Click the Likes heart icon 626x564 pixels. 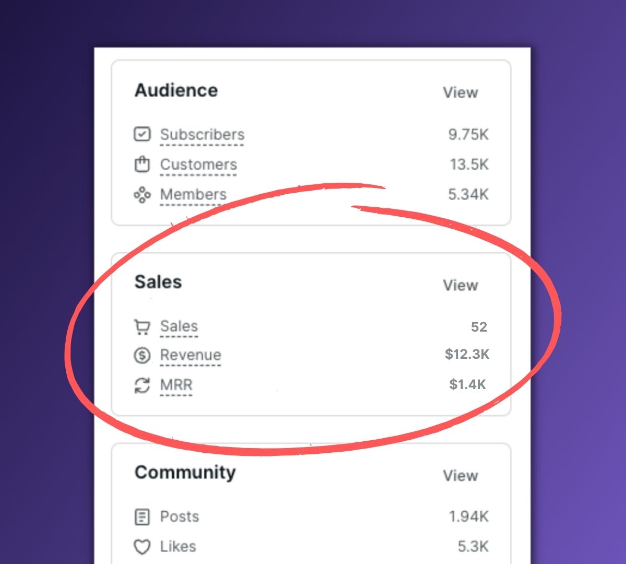click(142, 547)
